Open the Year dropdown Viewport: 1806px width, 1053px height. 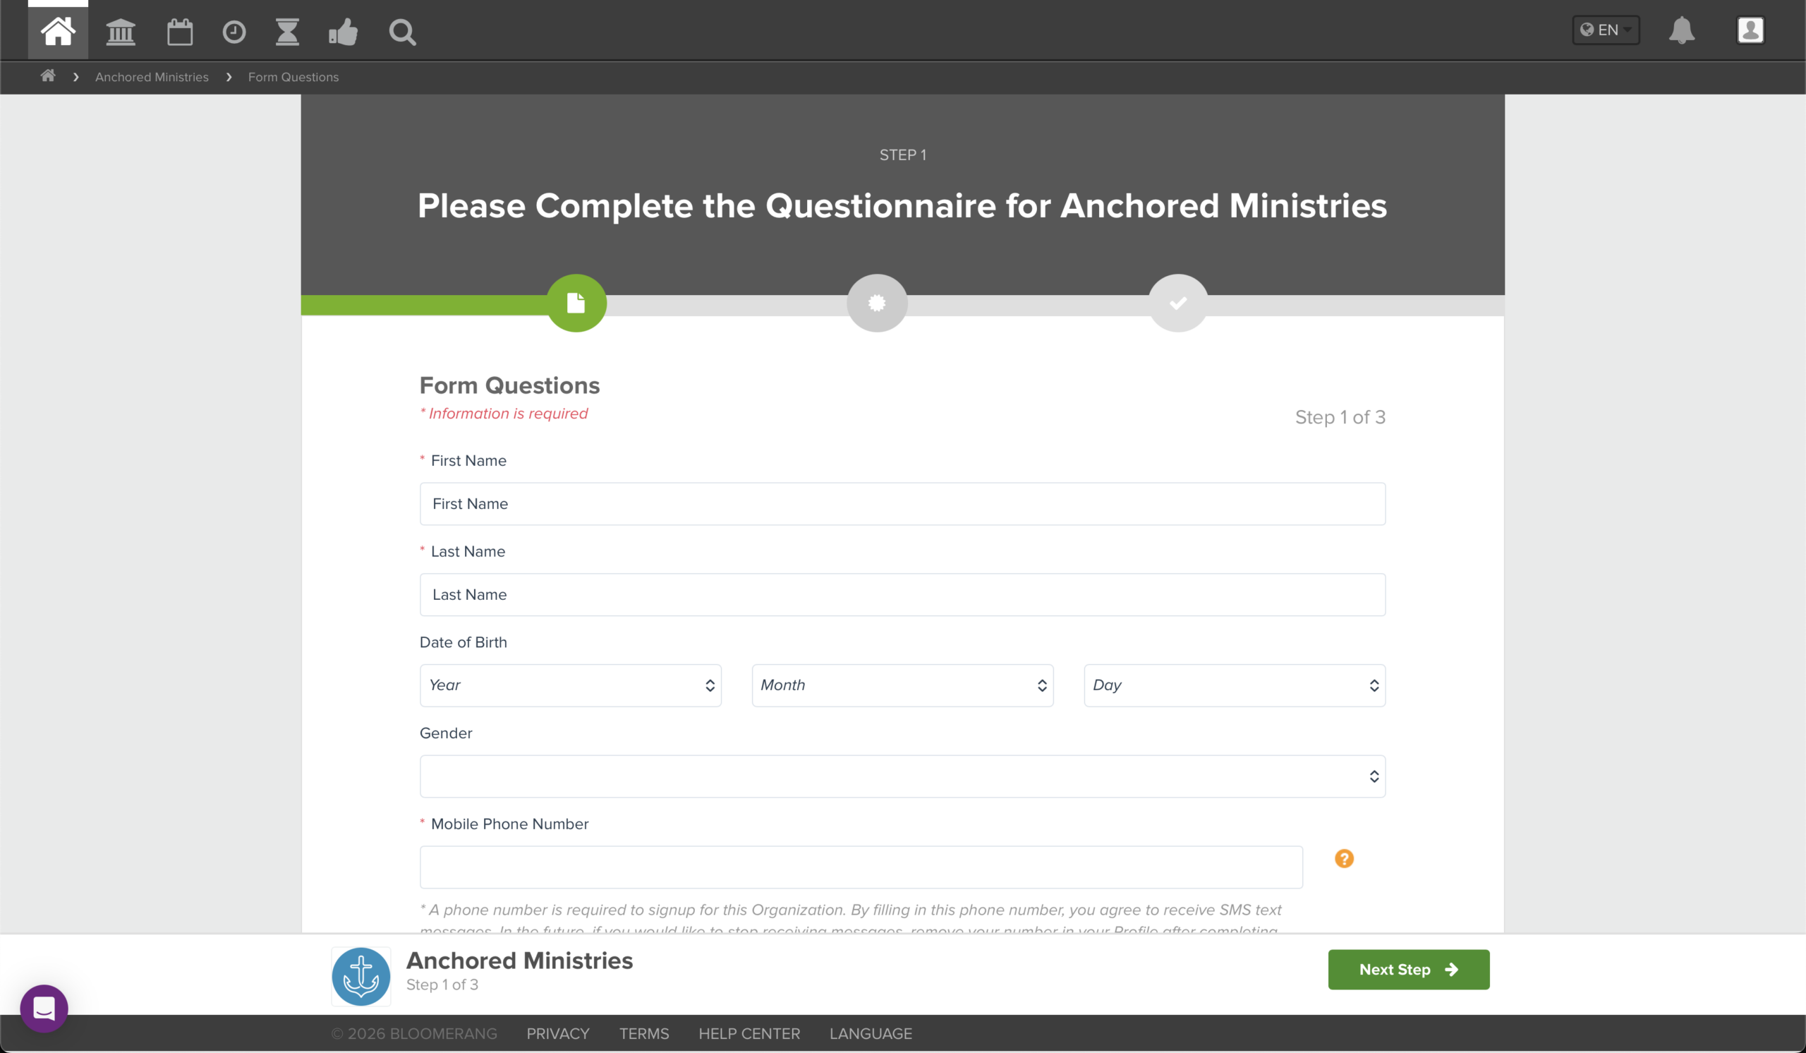(571, 685)
